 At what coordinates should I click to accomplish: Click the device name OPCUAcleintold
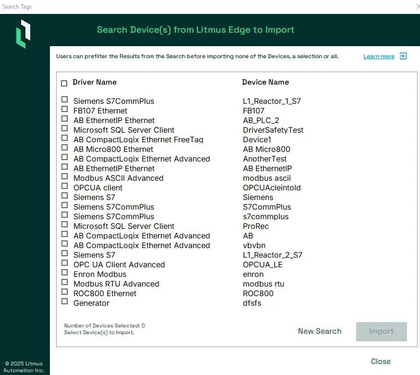(272, 188)
